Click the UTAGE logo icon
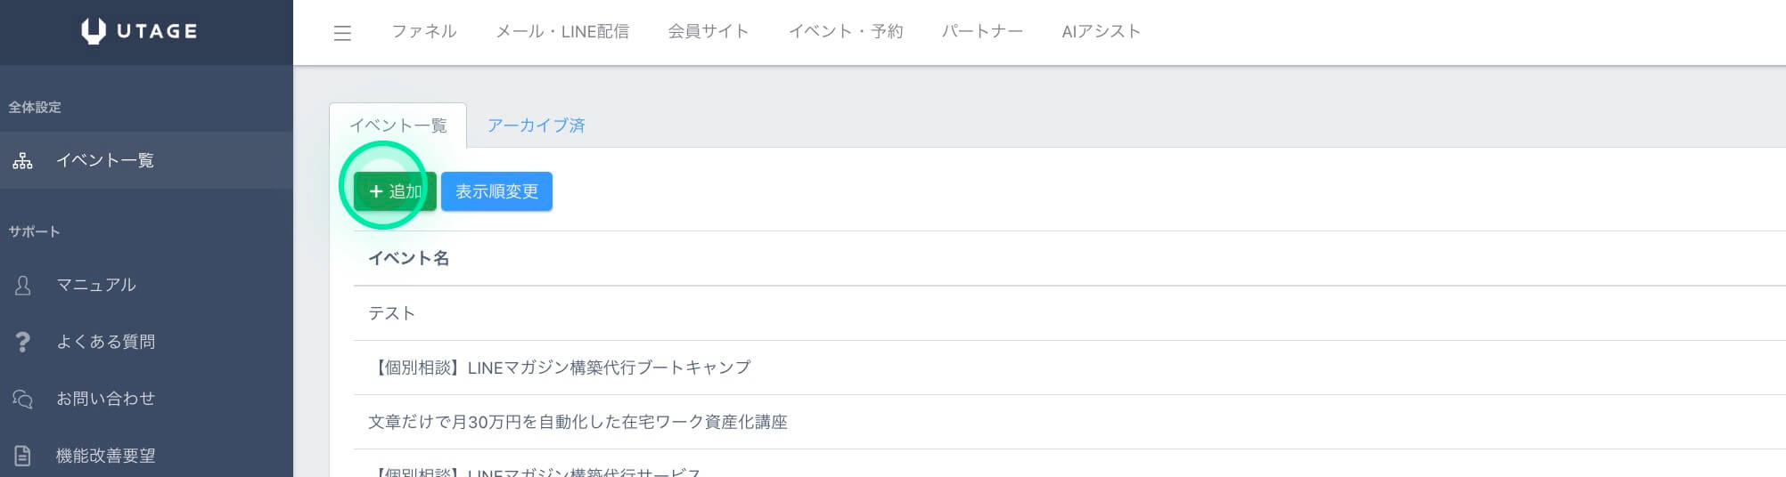The height and width of the screenshot is (477, 1786). click(x=93, y=31)
